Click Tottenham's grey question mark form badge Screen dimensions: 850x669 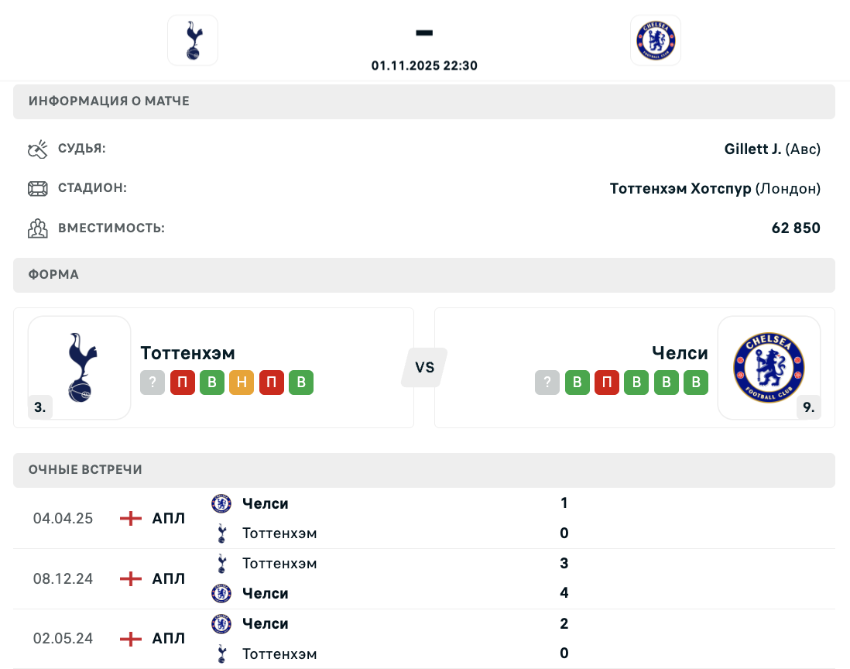153,383
